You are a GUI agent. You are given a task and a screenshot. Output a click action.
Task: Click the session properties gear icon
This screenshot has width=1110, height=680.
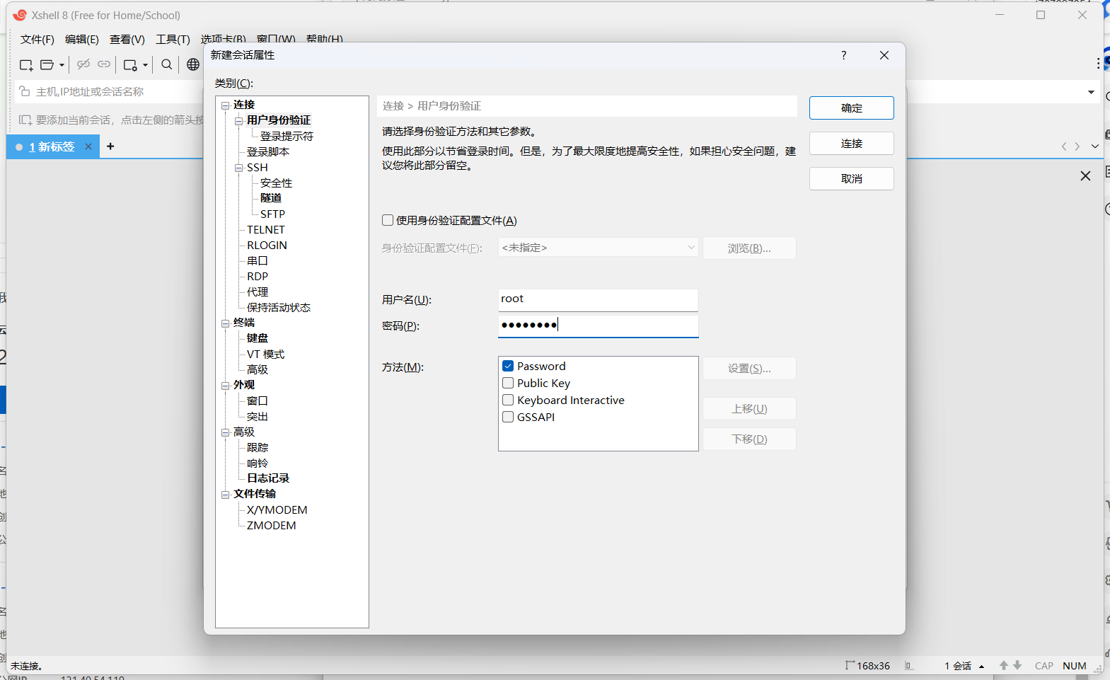click(130, 64)
